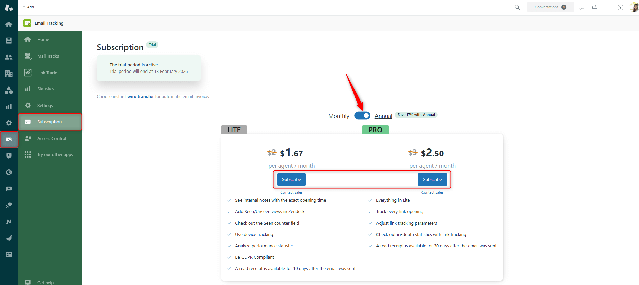This screenshot has height=285, width=639.
Task: Open the search magnifier icon
Action: click(517, 7)
